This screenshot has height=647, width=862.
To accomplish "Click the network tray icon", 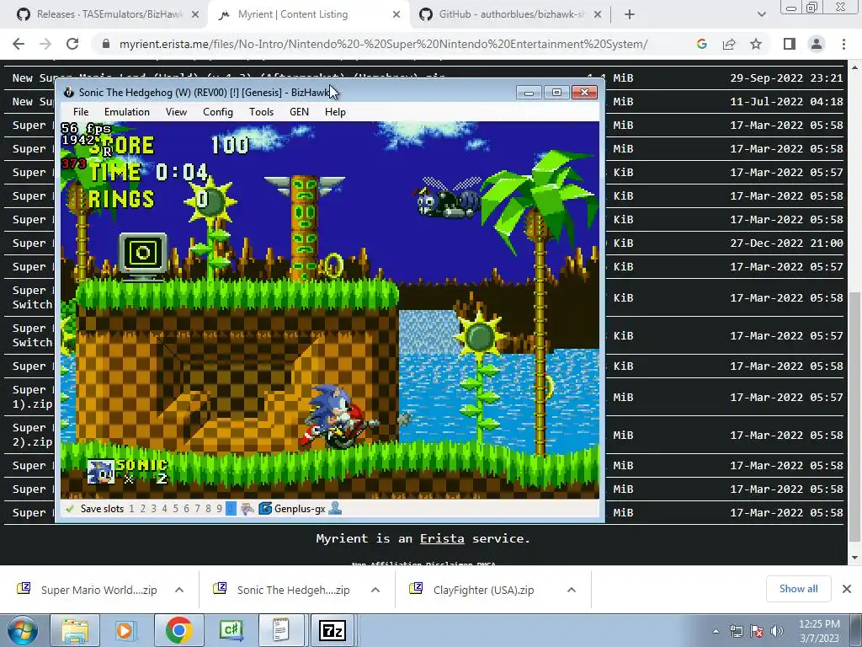I will 736,632.
